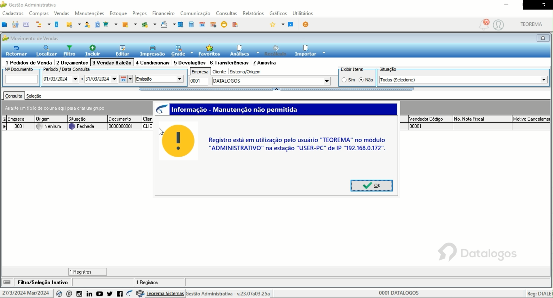Click the Localizar button
Image resolution: width=553 pixels, height=298 pixels.
(x=46, y=51)
